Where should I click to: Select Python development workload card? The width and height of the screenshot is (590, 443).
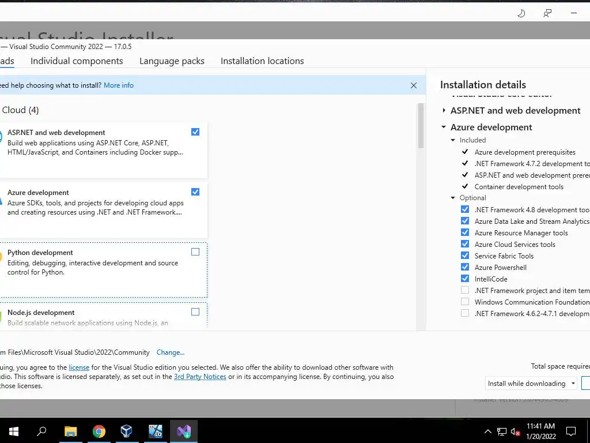[104, 270]
